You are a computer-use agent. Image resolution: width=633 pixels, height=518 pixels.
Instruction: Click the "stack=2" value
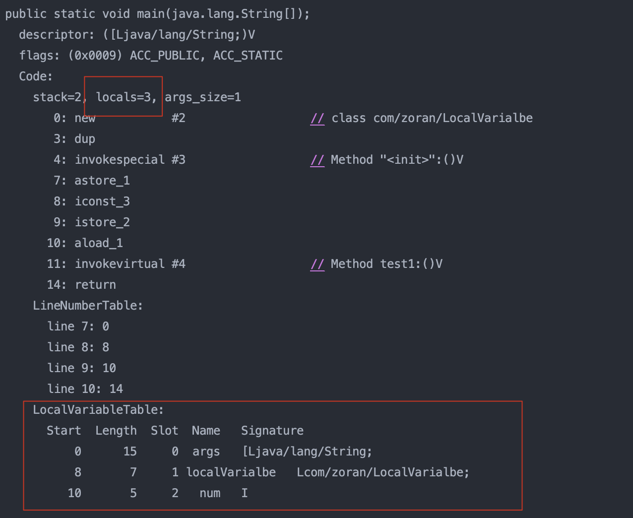pyautogui.click(x=57, y=97)
